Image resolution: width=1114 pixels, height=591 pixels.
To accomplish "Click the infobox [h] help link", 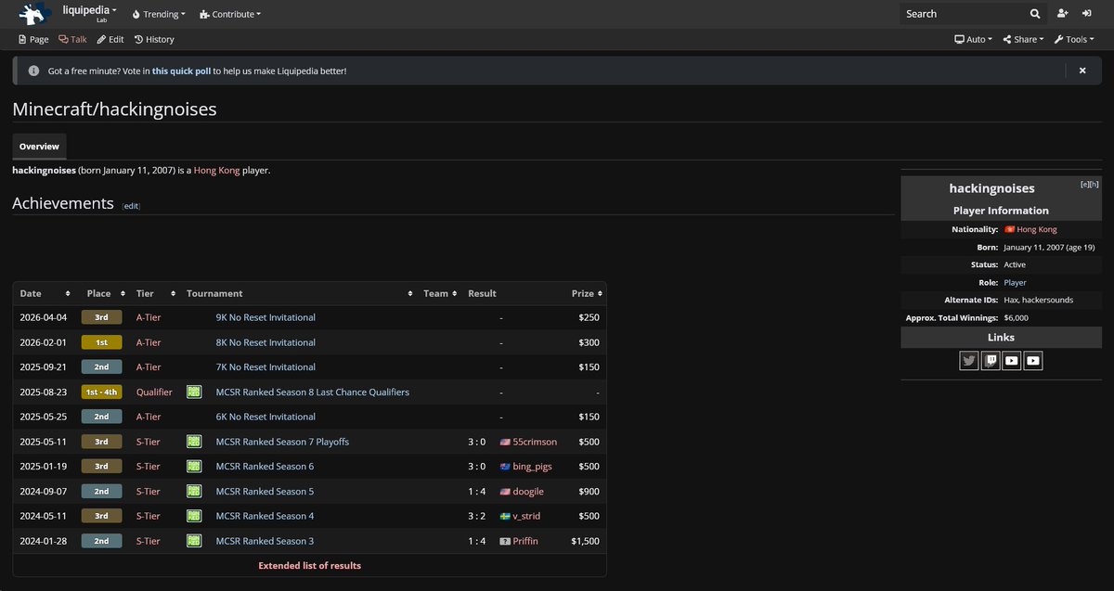I will 1094,185.
